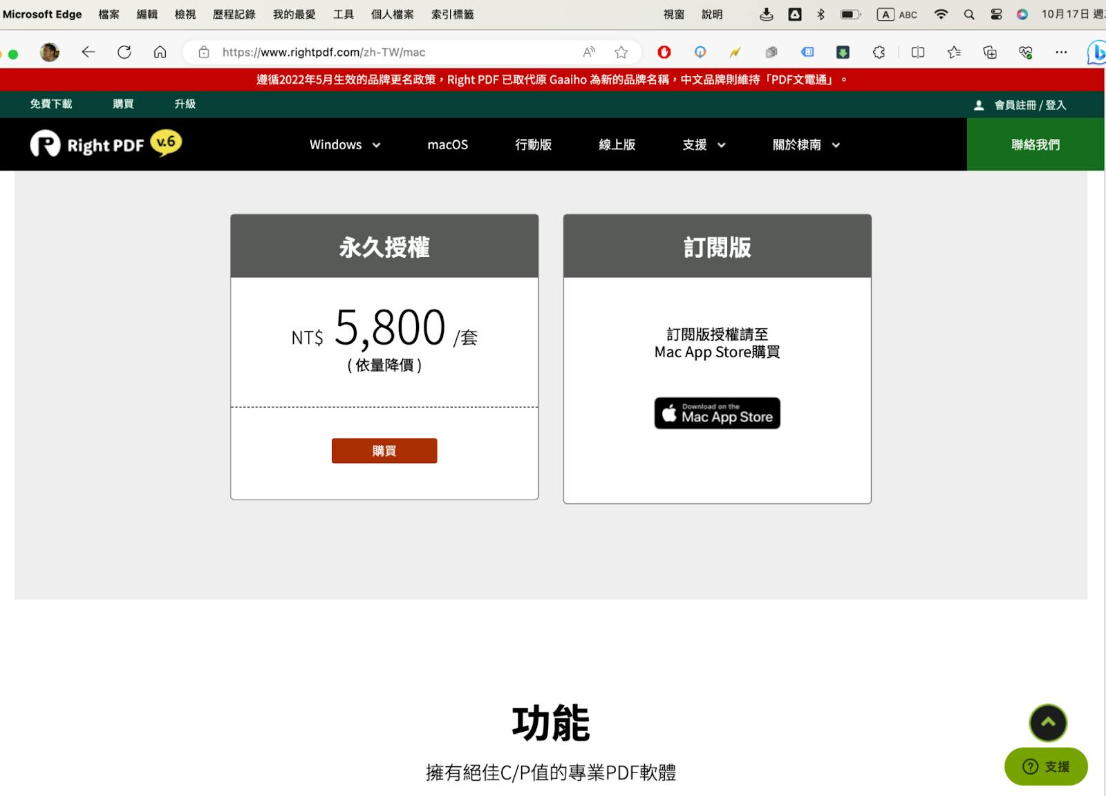This screenshot has width=1106, height=796.
Task: Click the menu bar date 10月17日
Action: click(1065, 14)
